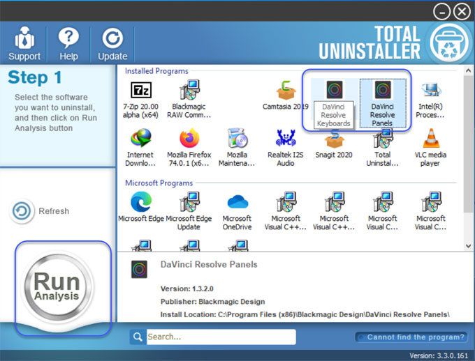Click the Search input field
475x361 pixels.
tap(221, 337)
